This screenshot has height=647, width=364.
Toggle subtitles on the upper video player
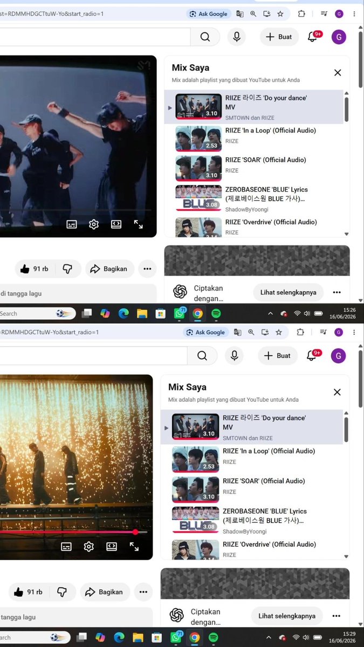[72, 224]
